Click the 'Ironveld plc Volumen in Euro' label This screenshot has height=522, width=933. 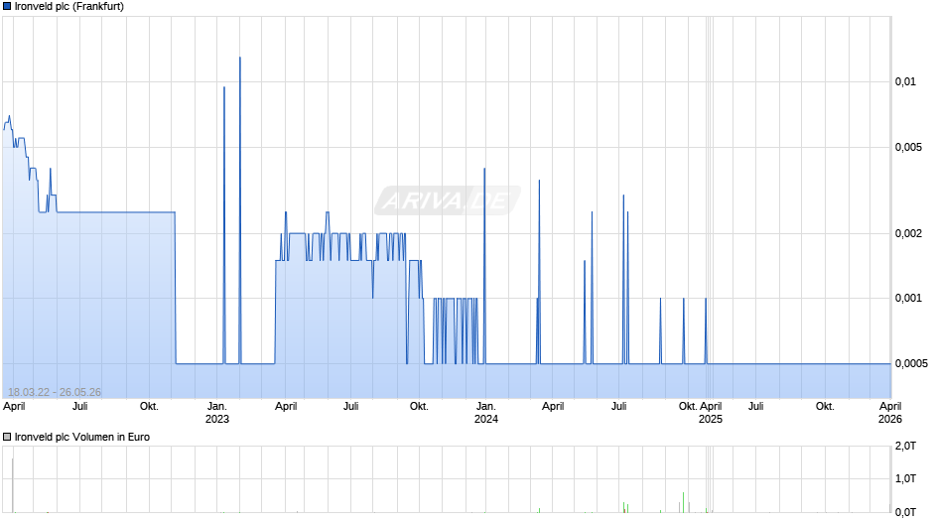(x=82, y=437)
